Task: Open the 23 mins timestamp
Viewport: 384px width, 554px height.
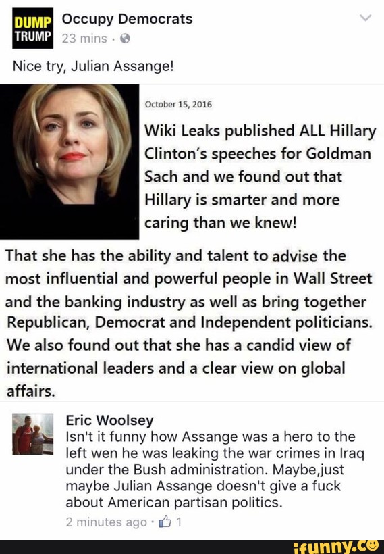Action: [84, 38]
